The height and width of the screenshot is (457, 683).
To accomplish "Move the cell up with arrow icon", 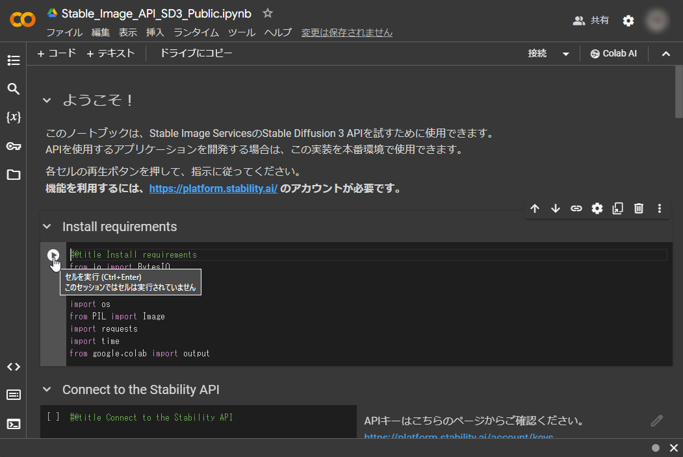I will click(x=535, y=208).
